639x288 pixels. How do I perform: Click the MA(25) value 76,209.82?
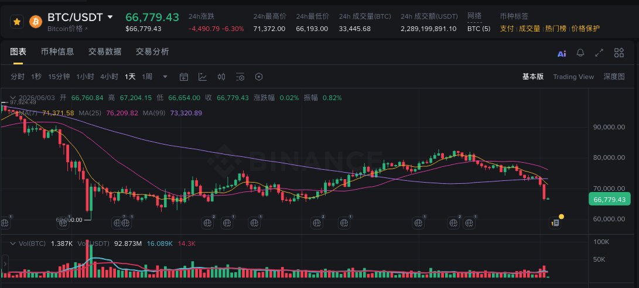tap(122, 113)
